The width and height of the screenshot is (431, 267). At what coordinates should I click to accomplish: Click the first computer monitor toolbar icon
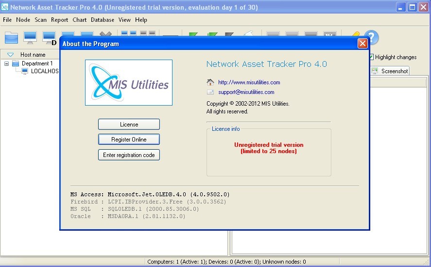click(30, 38)
